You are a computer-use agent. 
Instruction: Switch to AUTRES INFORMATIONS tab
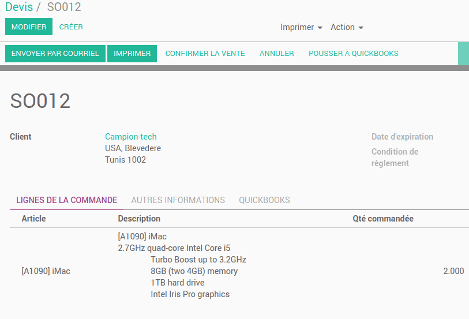pyautogui.click(x=178, y=200)
